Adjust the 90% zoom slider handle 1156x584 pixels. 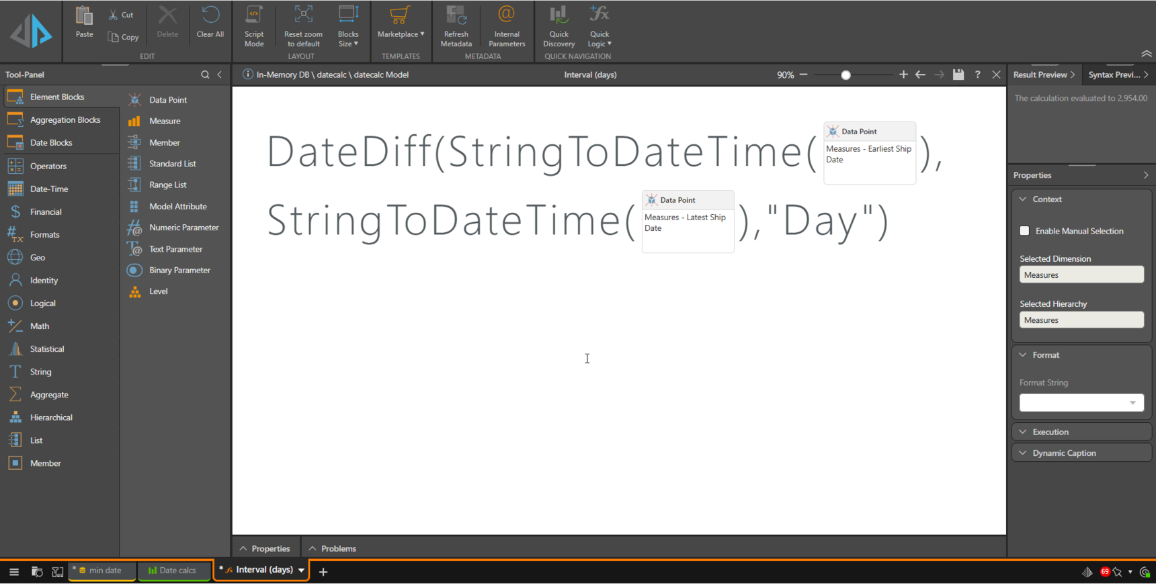click(x=845, y=75)
